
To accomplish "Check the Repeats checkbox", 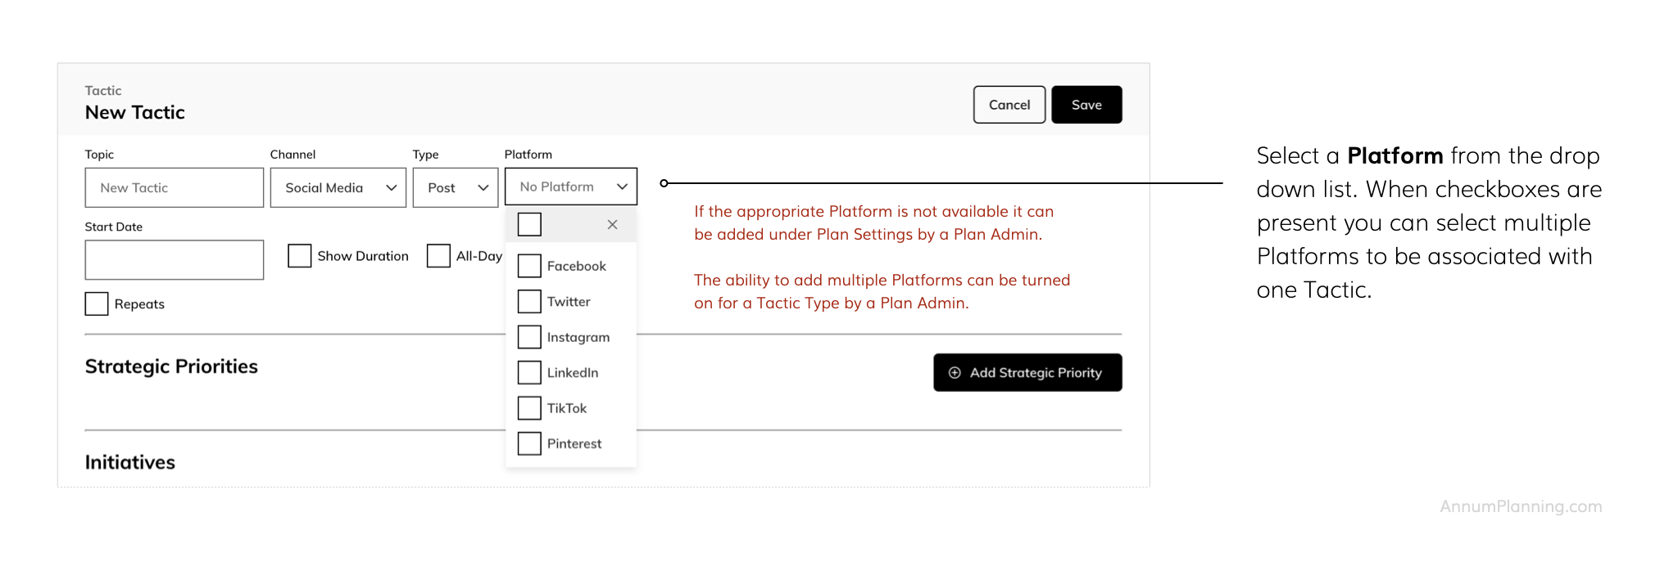I will click(x=97, y=303).
